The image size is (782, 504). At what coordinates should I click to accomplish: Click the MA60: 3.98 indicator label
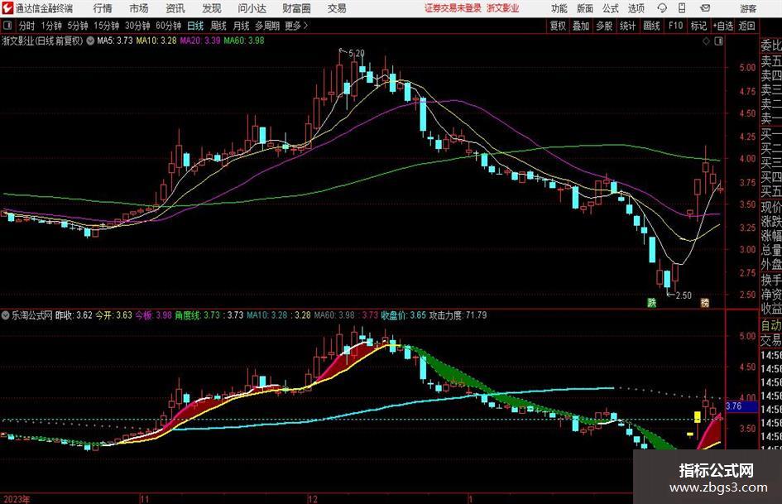point(244,41)
